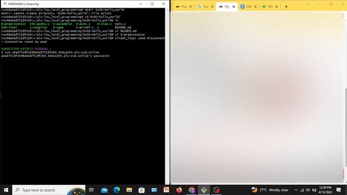
Task: Click the Git Bash title bar icon
Action: tap(5, 4)
